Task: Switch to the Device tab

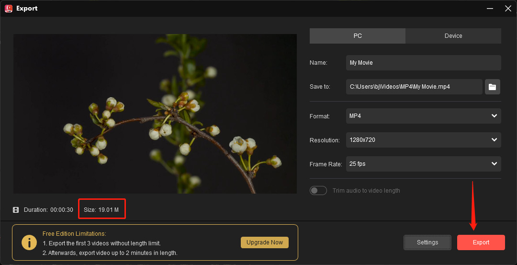Action: tap(453, 36)
